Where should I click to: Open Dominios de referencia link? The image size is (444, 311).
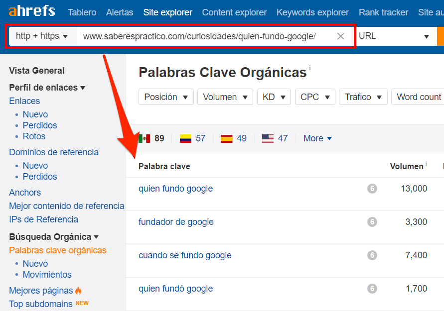[x=54, y=152]
